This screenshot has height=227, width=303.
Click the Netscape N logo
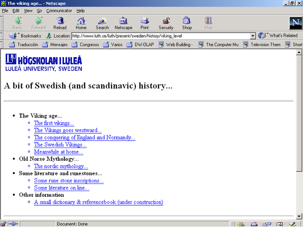(x=295, y=23)
